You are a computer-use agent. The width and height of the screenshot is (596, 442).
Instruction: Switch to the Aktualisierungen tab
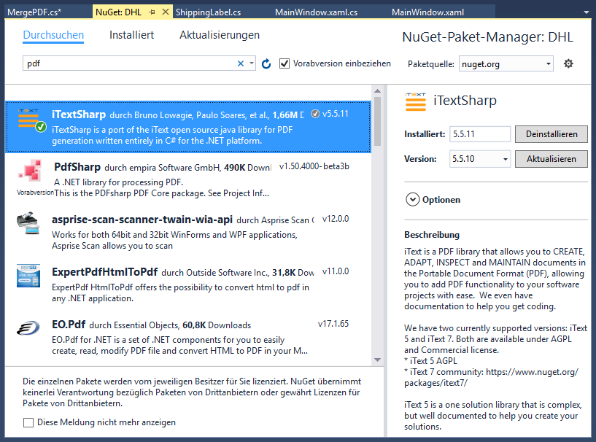tap(219, 35)
